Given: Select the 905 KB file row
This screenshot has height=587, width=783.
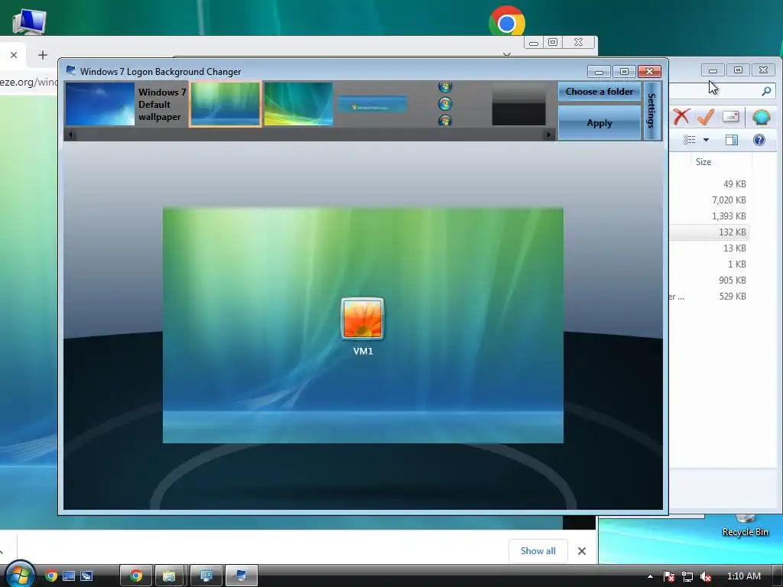Looking at the screenshot, I should [x=709, y=281].
